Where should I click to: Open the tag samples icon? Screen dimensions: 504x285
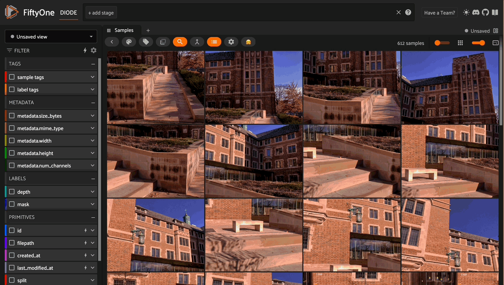(146, 42)
